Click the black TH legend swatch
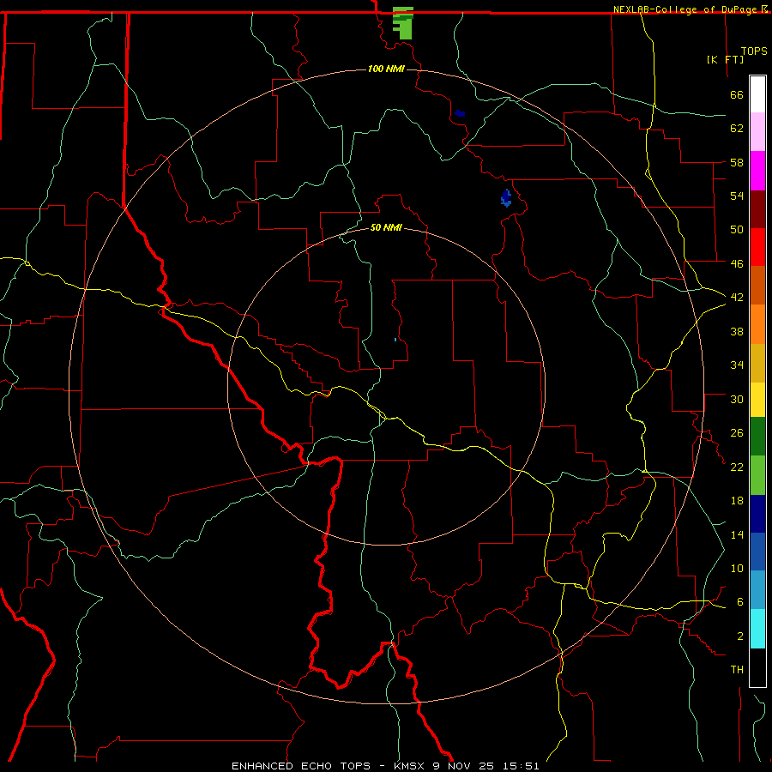772x772 pixels. click(x=757, y=667)
